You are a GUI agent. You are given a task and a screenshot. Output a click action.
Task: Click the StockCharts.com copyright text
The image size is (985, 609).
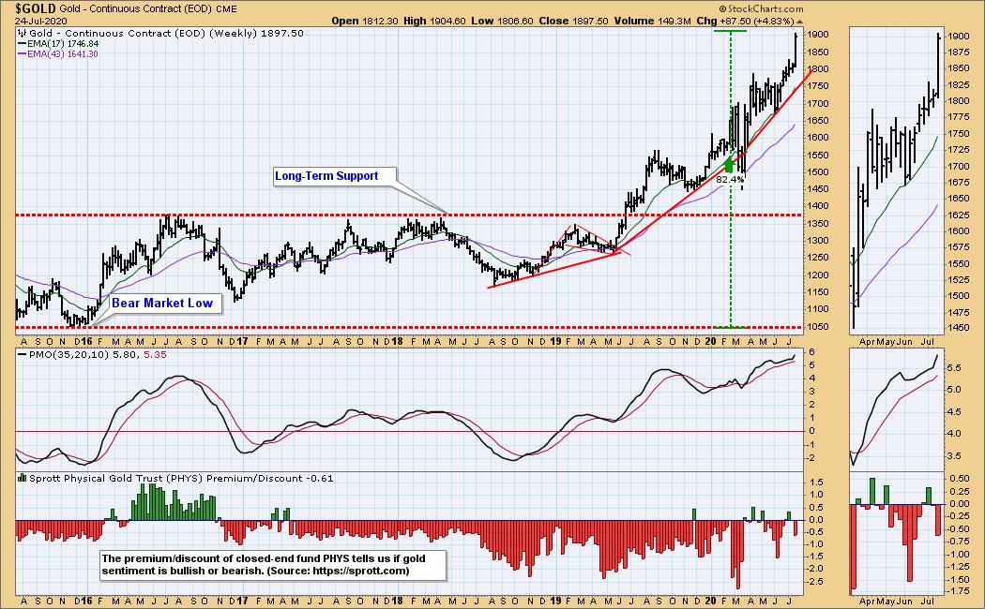[x=761, y=8]
